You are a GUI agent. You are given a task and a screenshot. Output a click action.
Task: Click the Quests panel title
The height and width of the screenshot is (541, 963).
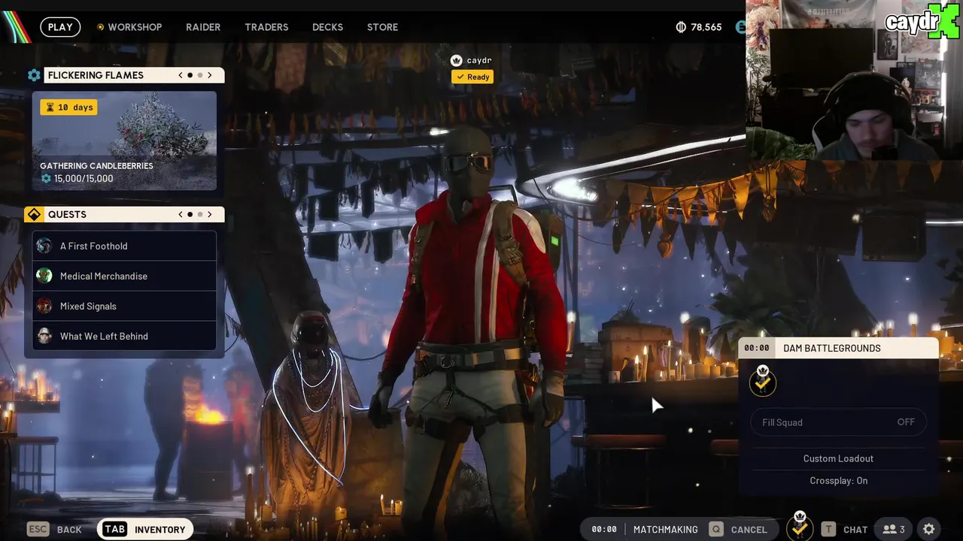click(67, 214)
